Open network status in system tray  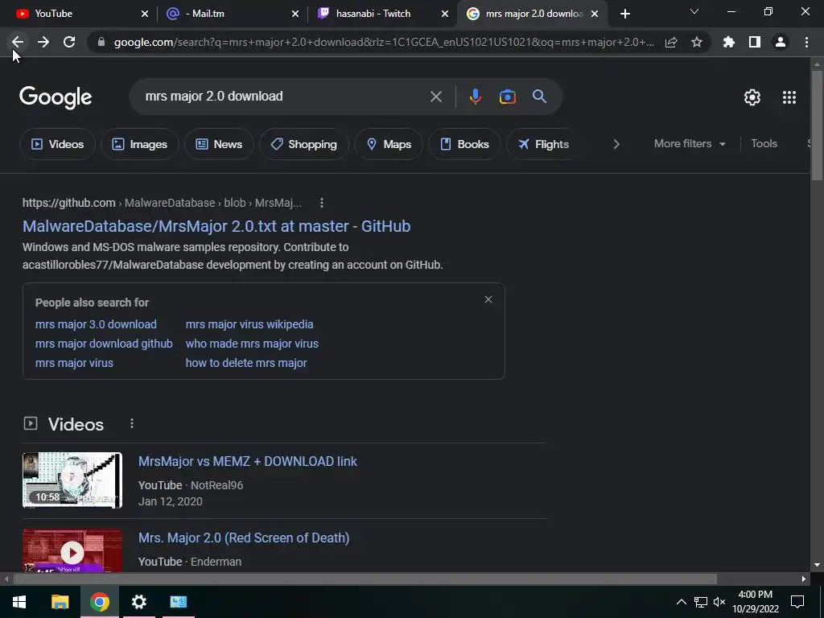point(701,602)
